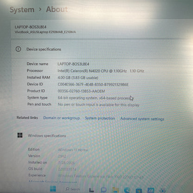Open Microsoft Store from the taskbar
Viewport: 193px width, 193px height.
pyautogui.click(x=139, y=190)
